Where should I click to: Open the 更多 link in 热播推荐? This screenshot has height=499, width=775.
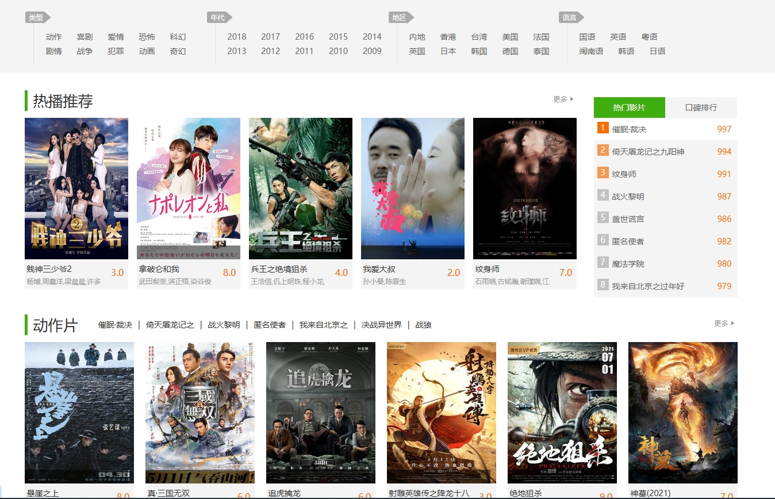(563, 99)
